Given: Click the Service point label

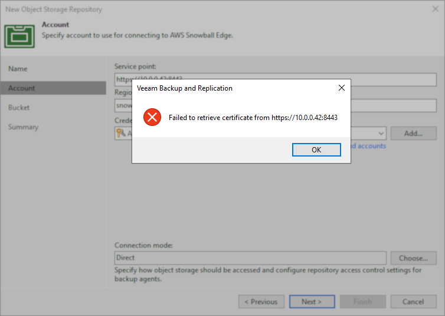Looking at the screenshot, I should (135, 66).
